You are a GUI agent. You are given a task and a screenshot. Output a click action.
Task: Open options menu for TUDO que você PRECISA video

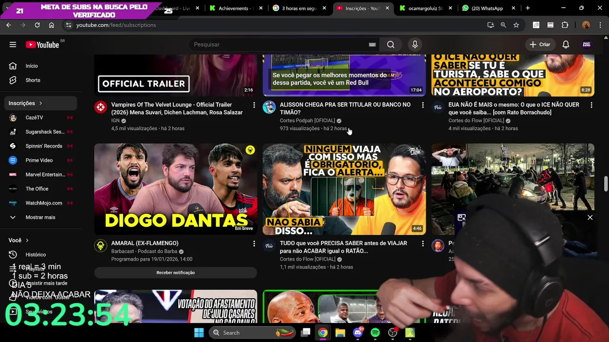(423, 244)
